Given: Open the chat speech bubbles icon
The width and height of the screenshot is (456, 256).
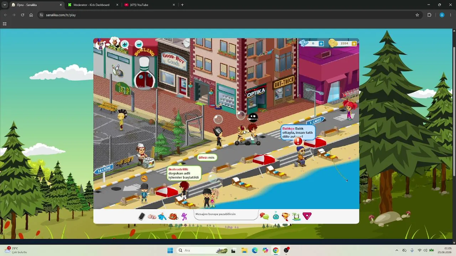Looking at the screenshot, I should [x=264, y=216].
